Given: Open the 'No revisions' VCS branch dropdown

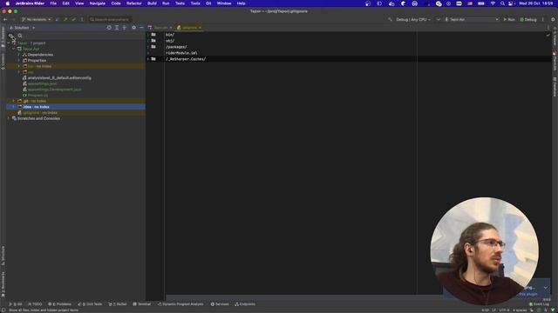Looking at the screenshot, I should point(36,19).
